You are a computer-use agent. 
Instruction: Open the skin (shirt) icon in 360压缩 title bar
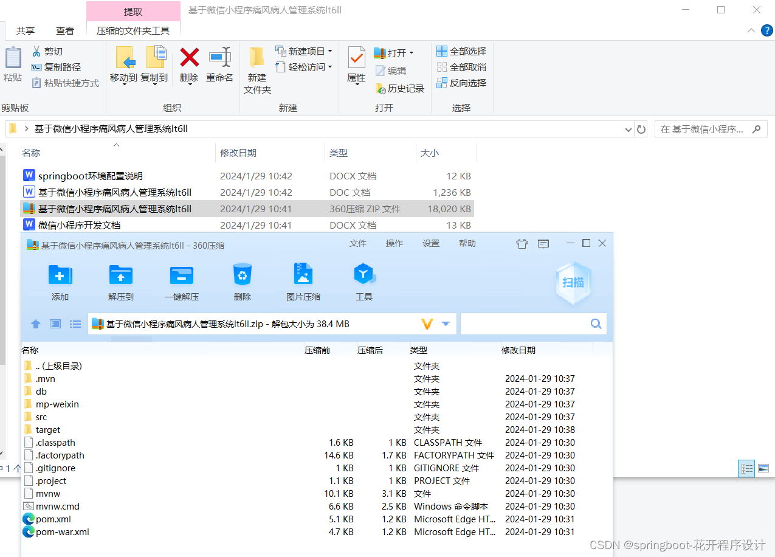(x=522, y=243)
